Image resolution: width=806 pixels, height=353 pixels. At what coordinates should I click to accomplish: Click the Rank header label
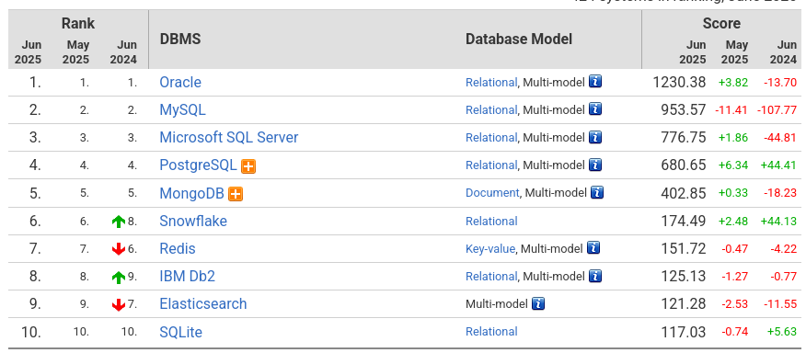point(78,23)
